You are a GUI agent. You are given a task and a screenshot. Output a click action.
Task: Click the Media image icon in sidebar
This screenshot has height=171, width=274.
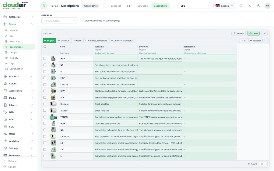click(5, 98)
